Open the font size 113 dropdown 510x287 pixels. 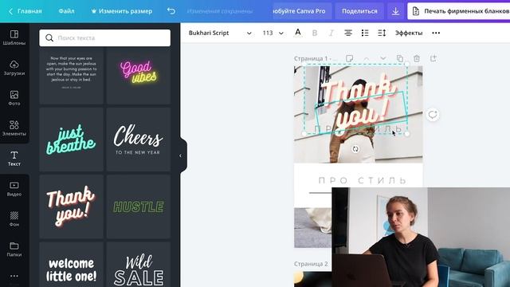[x=273, y=33]
